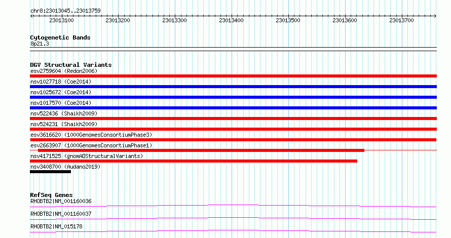Viewport: 451px width, 238px height.
Task: Click the magenta intron line for NM_001160036
Action: (233, 205)
